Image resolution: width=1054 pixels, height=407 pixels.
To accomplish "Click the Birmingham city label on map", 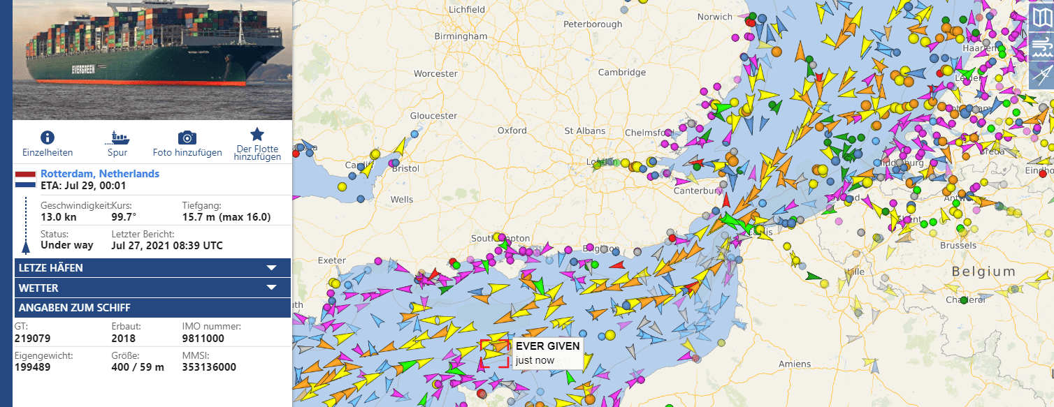I will point(461,36).
